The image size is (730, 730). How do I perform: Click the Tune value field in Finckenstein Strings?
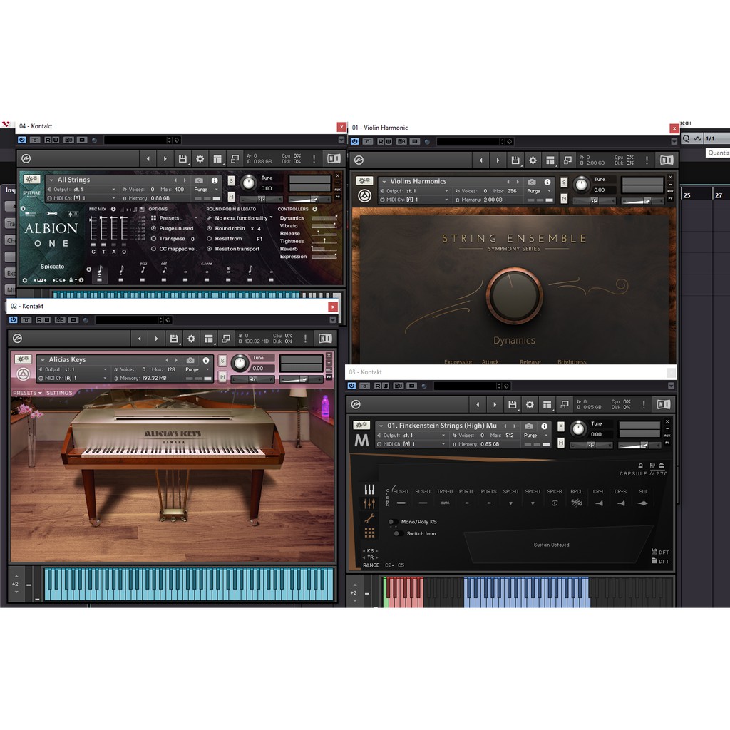(596, 434)
